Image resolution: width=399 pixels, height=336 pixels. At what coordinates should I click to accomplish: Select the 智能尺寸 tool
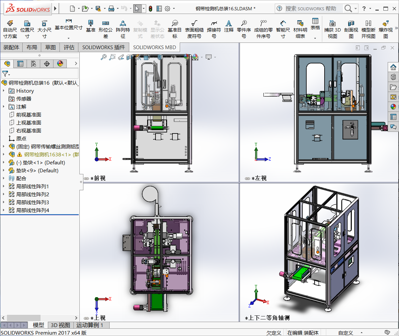click(x=283, y=29)
